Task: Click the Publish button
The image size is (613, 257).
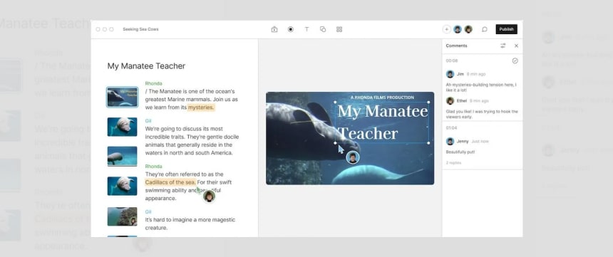Action: [x=506, y=29]
